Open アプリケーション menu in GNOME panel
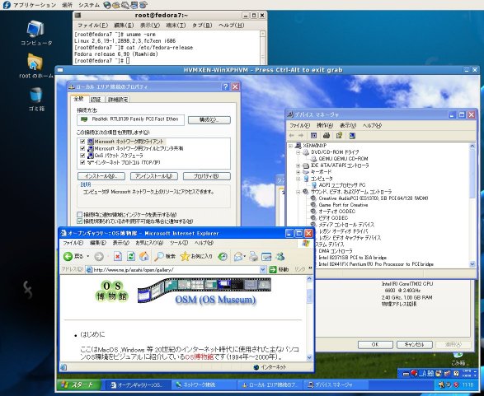Image resolution: width=484 pixels, height=396 pixels. pyautogui.click(x=35, y=5)
